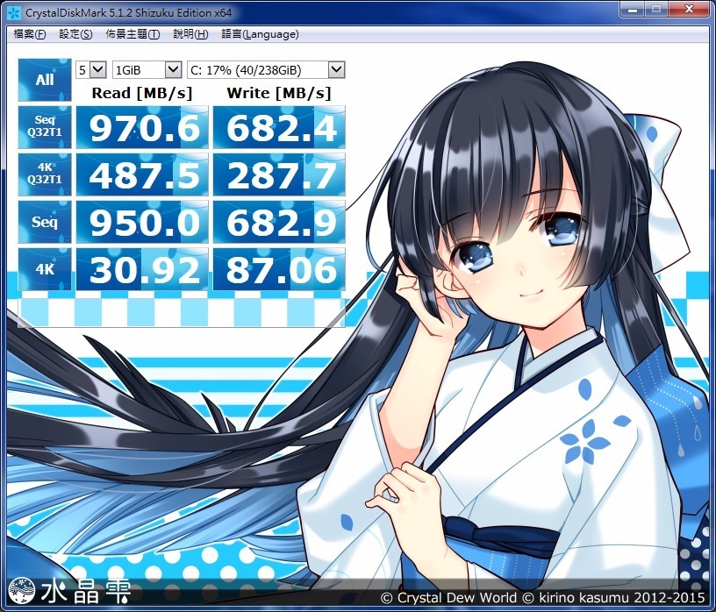Minimize the CrystalDiskMark window
Viewport: 716px width, 612px height.
(633, 9)
